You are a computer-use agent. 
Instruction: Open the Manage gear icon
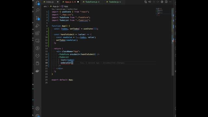37,115
